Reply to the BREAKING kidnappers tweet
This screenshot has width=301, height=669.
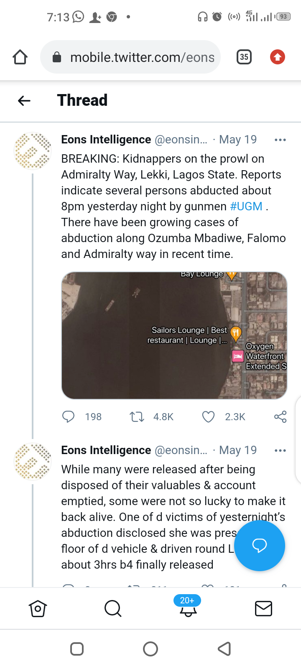pyautogui.click(x=68, y=416)
